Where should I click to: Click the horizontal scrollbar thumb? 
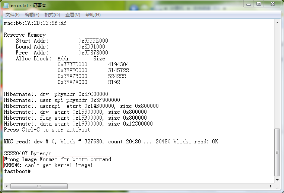pyautogui.click(x=39, y=186)
